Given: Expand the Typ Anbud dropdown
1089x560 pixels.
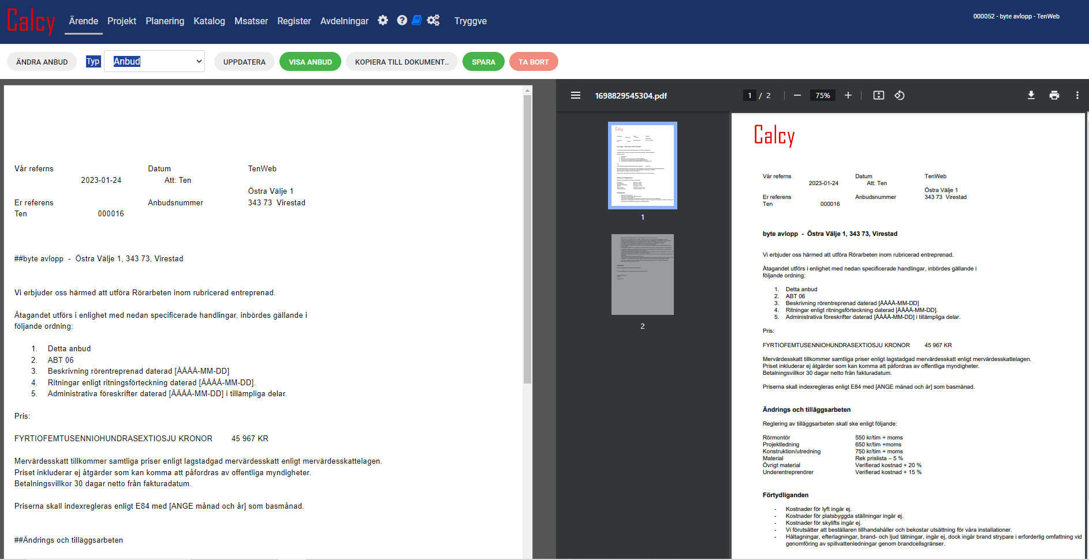Looking at the screenshot, I should coord(154,62).
